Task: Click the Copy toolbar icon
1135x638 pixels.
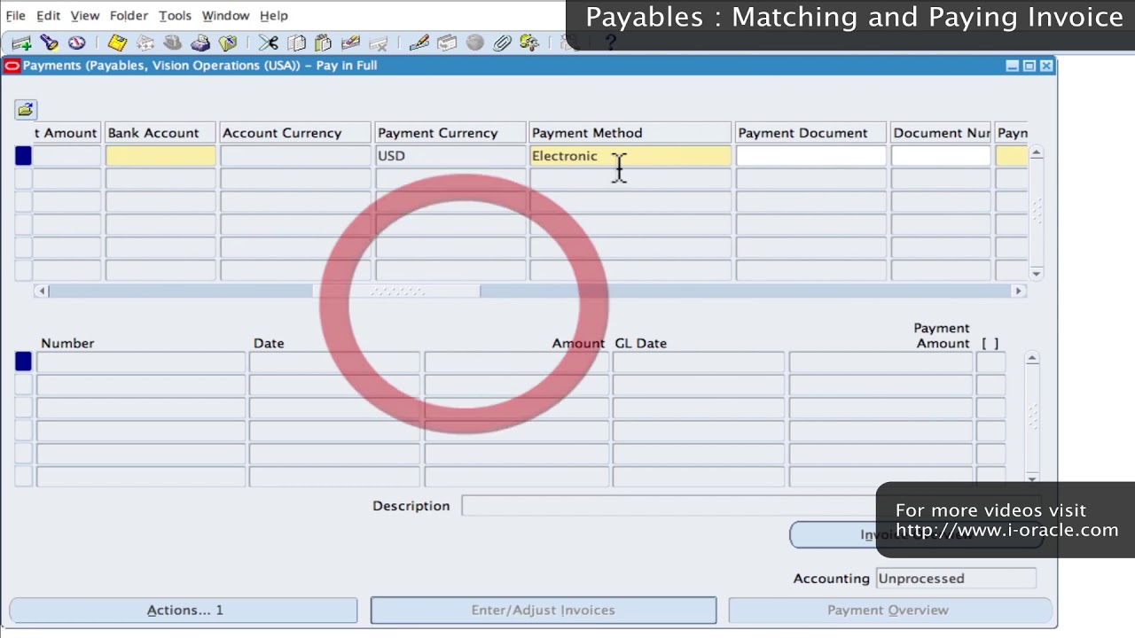Action: click(296, 43)
